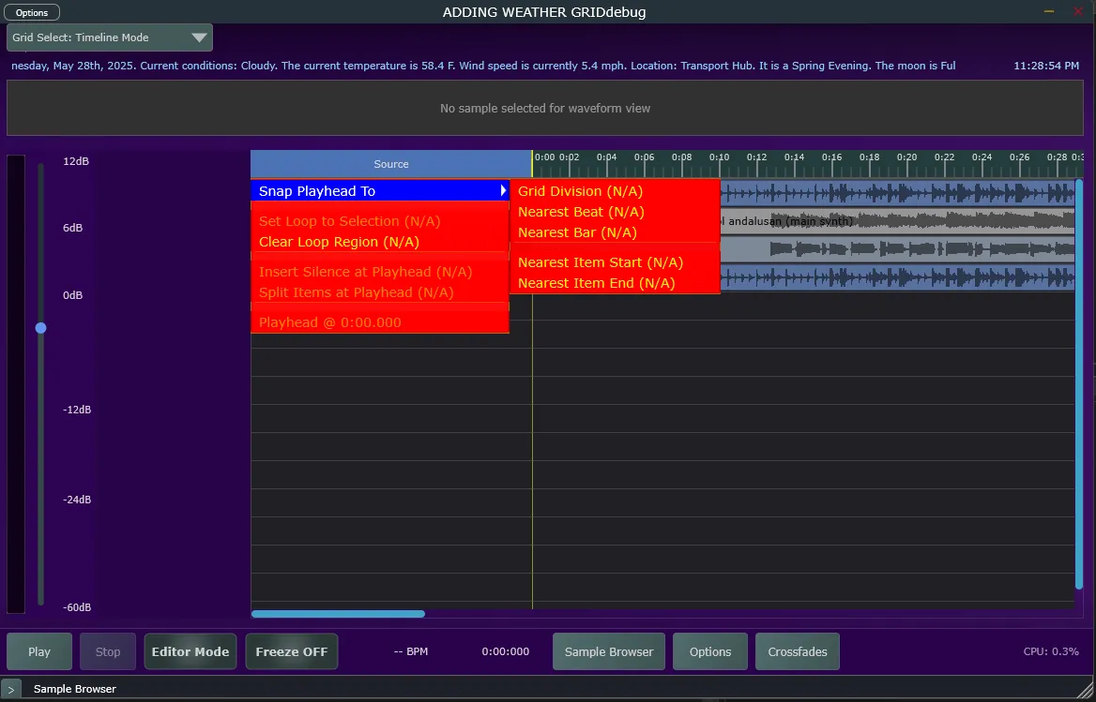
Task: Open the Grid Select dropdown
Action: 109,37
